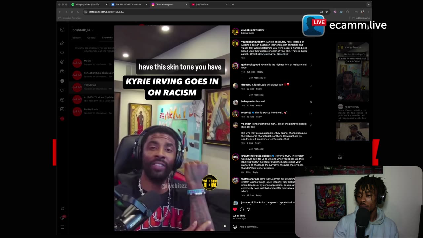Select Channels messages tab
Image resolution: width=423 pixels, height=238 pixels.
[107, 38]
